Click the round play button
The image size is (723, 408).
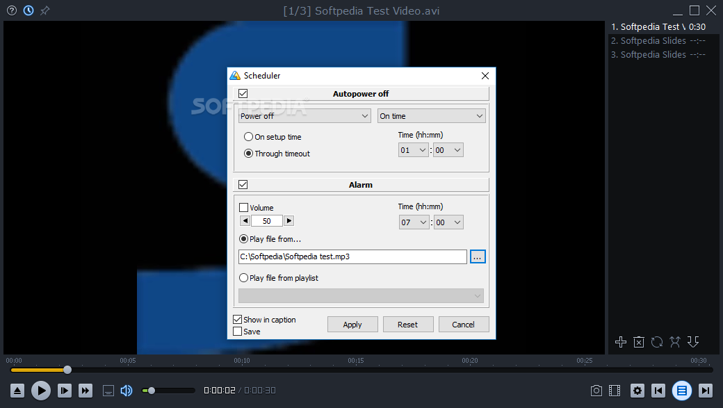pyautogui.click(x=41, y=391)
